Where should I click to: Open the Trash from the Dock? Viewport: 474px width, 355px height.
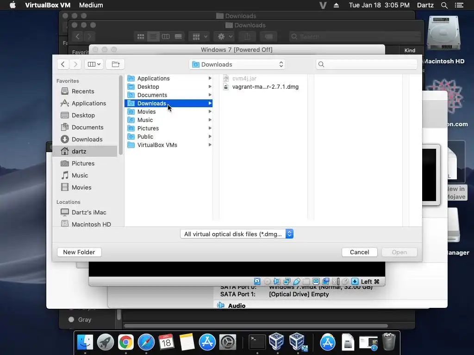coord(388,342)
